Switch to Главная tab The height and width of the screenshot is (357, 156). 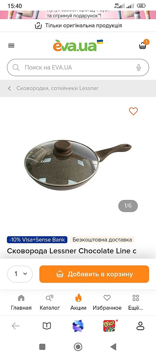[x=21, y=303]
